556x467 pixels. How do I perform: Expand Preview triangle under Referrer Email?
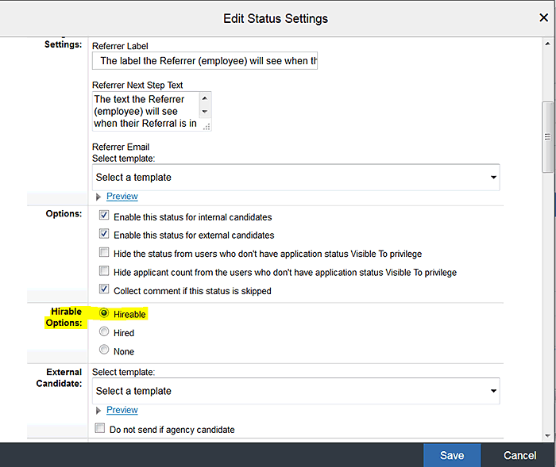pos(99,197)
